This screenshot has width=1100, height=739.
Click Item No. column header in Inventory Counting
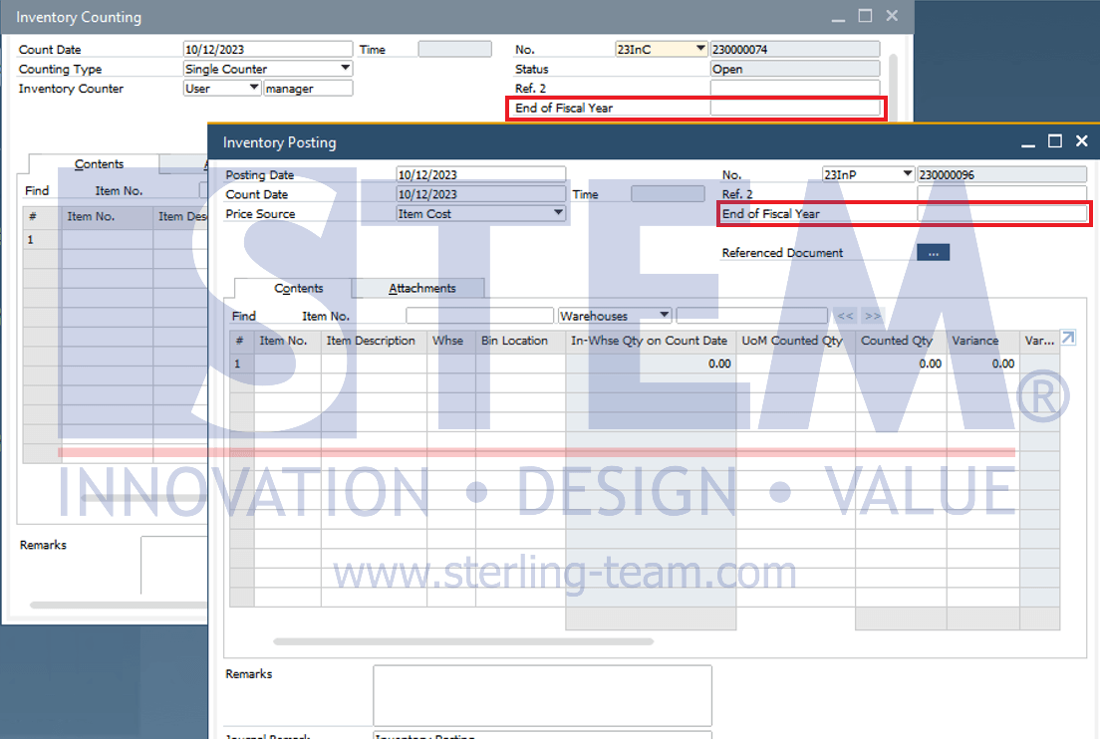(107, 217)
